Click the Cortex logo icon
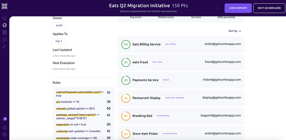Image resolution: width=286 pixels, height=140 pixels. pos(4,6)
